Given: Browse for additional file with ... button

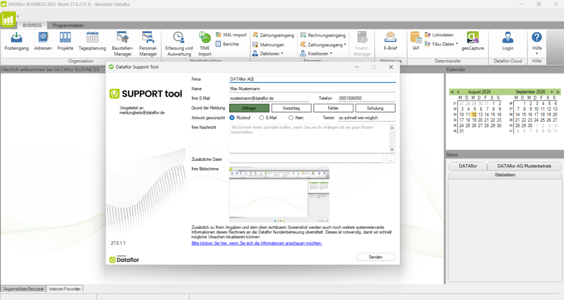Looking at the screenshot, I should point(390,160).
